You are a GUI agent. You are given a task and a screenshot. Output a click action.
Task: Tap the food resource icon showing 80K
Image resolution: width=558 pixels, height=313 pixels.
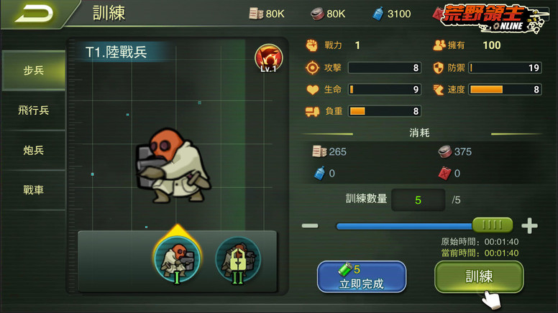255,14
